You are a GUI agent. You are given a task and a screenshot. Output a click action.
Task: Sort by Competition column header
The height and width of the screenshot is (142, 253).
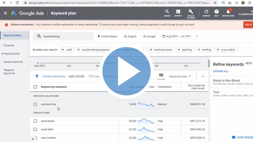click(x=164, y=87)
